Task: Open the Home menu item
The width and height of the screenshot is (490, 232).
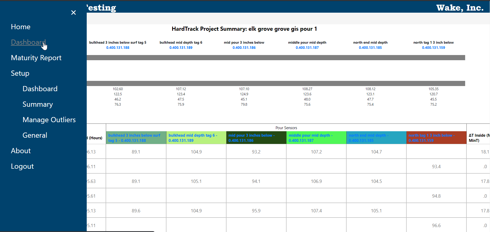Action: pyautogui.click(x=21, y=27)
